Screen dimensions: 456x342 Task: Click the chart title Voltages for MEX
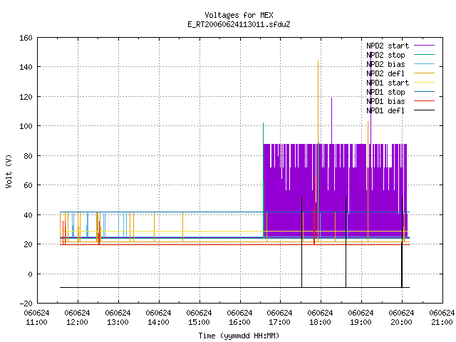(x=239, y=15)
